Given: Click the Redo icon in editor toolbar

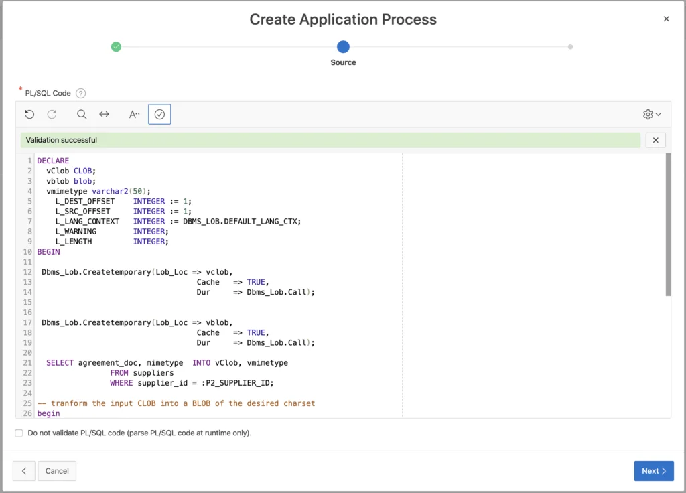Looking at the screenshot, I should click(52, 114).
